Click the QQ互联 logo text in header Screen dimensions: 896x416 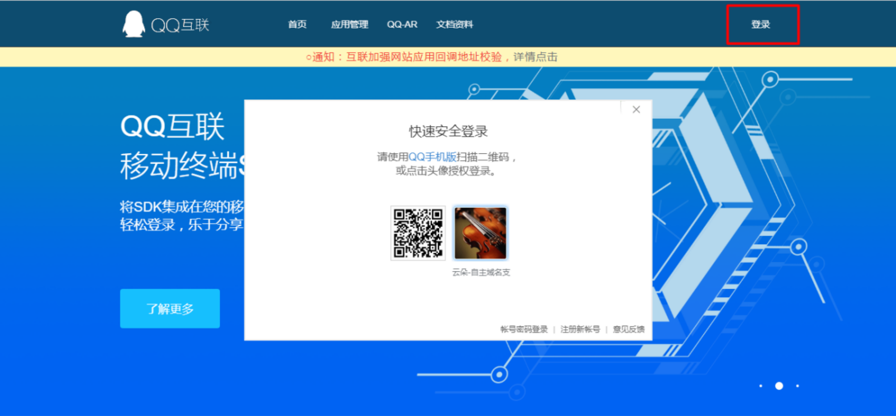coord(180,25)
